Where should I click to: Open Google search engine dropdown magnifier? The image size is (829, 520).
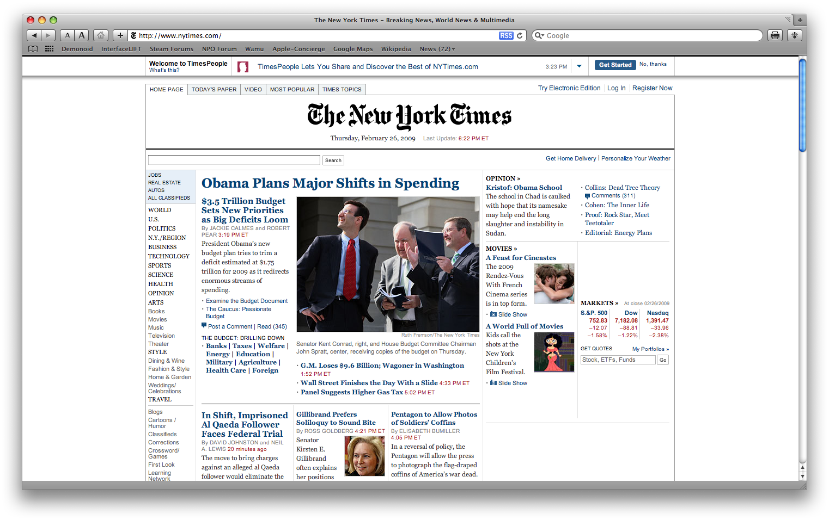tap(539, 35)
